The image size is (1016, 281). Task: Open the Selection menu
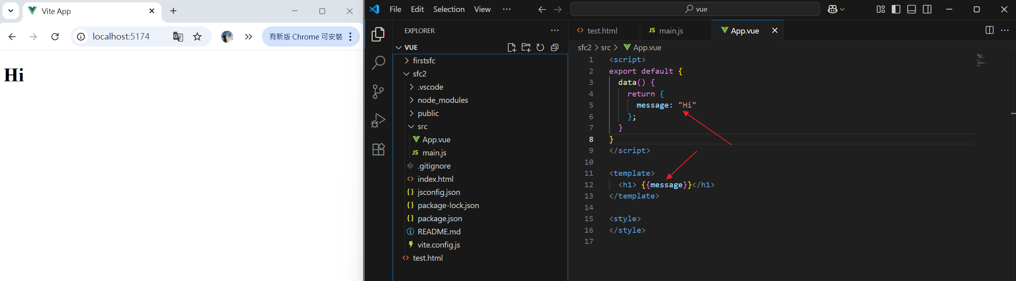(449, 9)
